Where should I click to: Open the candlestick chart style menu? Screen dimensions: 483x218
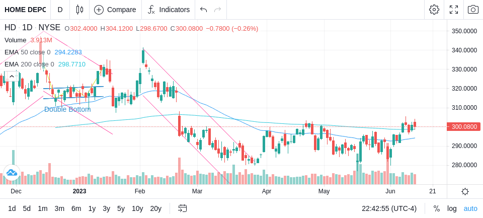click(79, 10)
